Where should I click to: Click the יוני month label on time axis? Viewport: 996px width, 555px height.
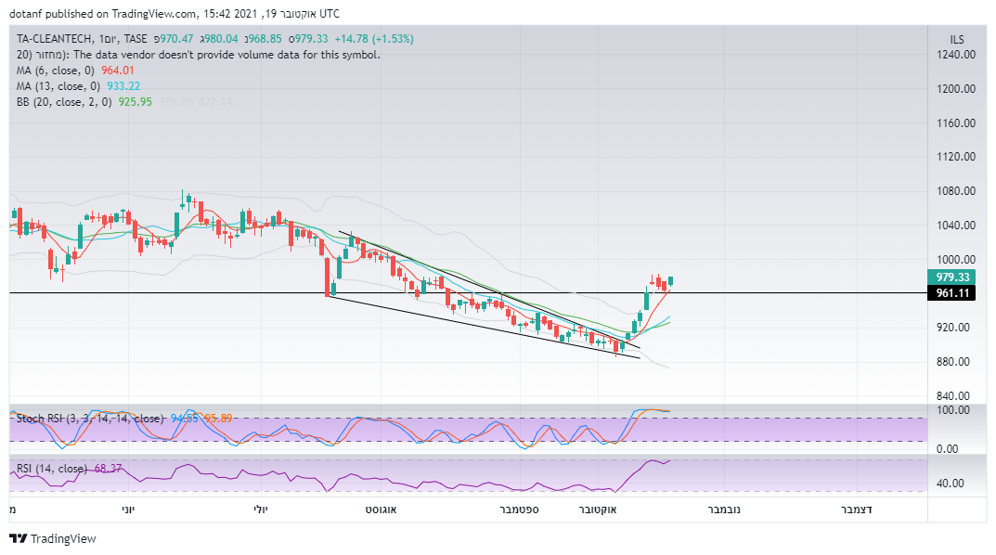[x=128, y=510]
